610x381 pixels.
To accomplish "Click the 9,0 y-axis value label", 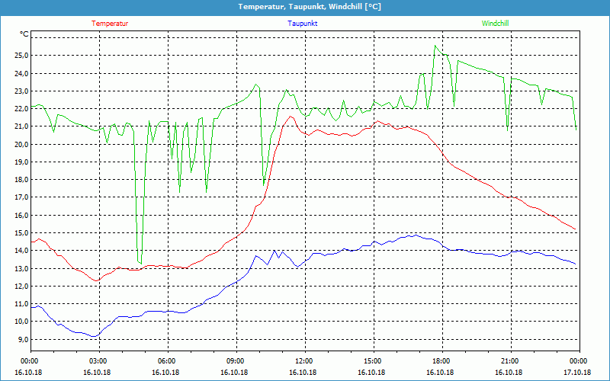I will click(x=21, y=340).
